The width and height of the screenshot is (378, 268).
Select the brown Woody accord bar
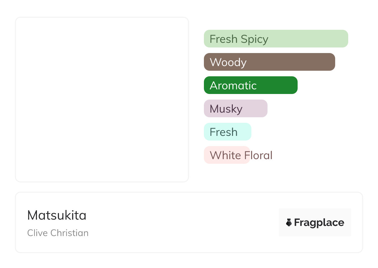click(269, 62)
